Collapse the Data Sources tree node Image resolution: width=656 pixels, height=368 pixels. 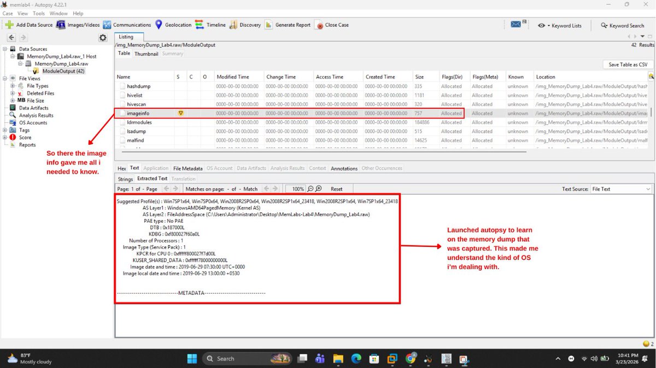pos(5,49)
